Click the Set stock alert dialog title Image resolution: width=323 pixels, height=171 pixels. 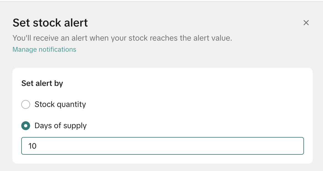point(50,23)
